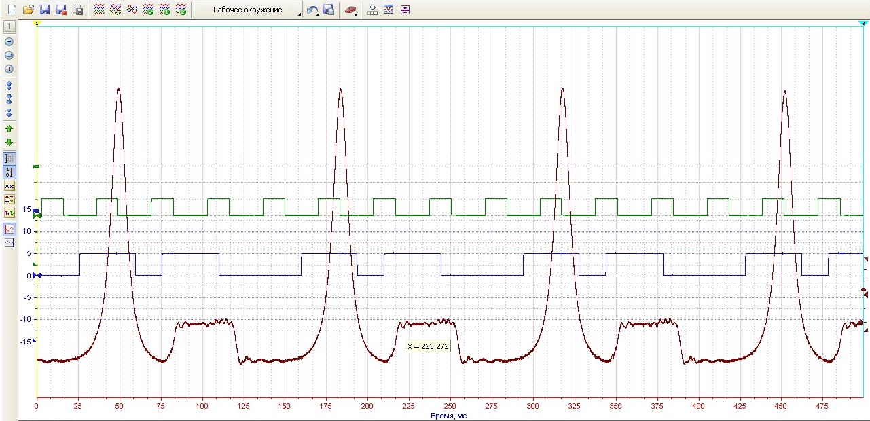This screenshot has width=870, height=421.
Task: Click the red-blue sine wave icon
Action: tap(132, 10)
